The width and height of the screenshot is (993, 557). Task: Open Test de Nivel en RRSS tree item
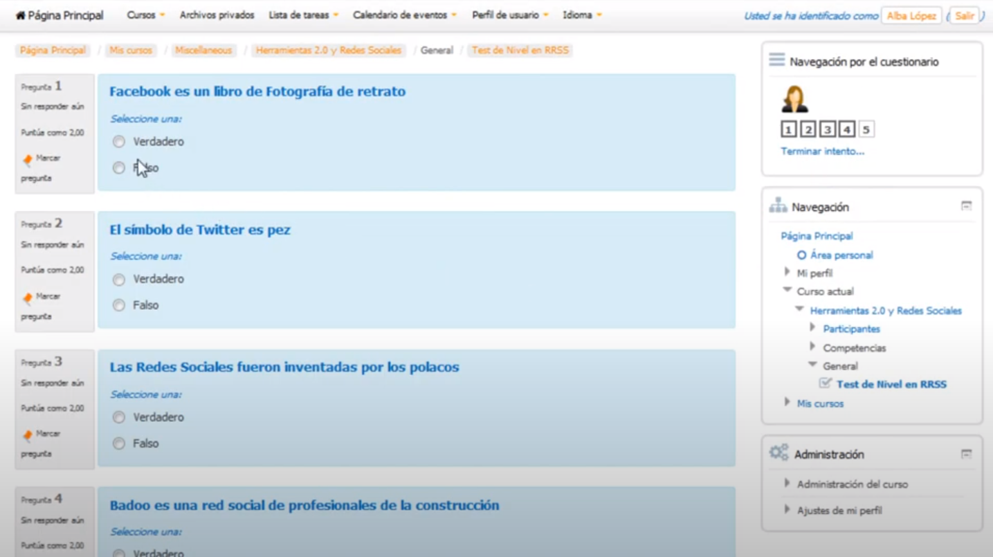tap(891, 385)
